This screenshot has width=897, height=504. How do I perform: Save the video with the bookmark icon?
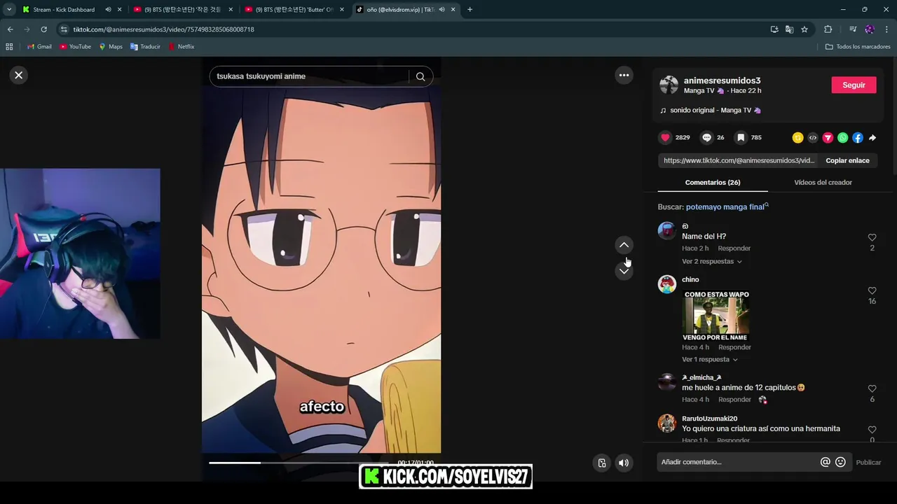click(741, 137)
